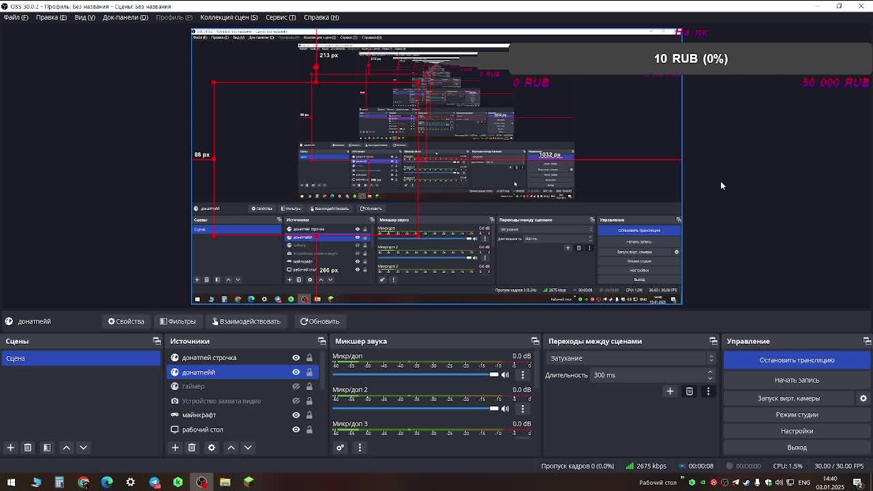This screenshot has width=873, height=491.
Task: Remove selected scene with trash icon
Action: click(28, 447)
